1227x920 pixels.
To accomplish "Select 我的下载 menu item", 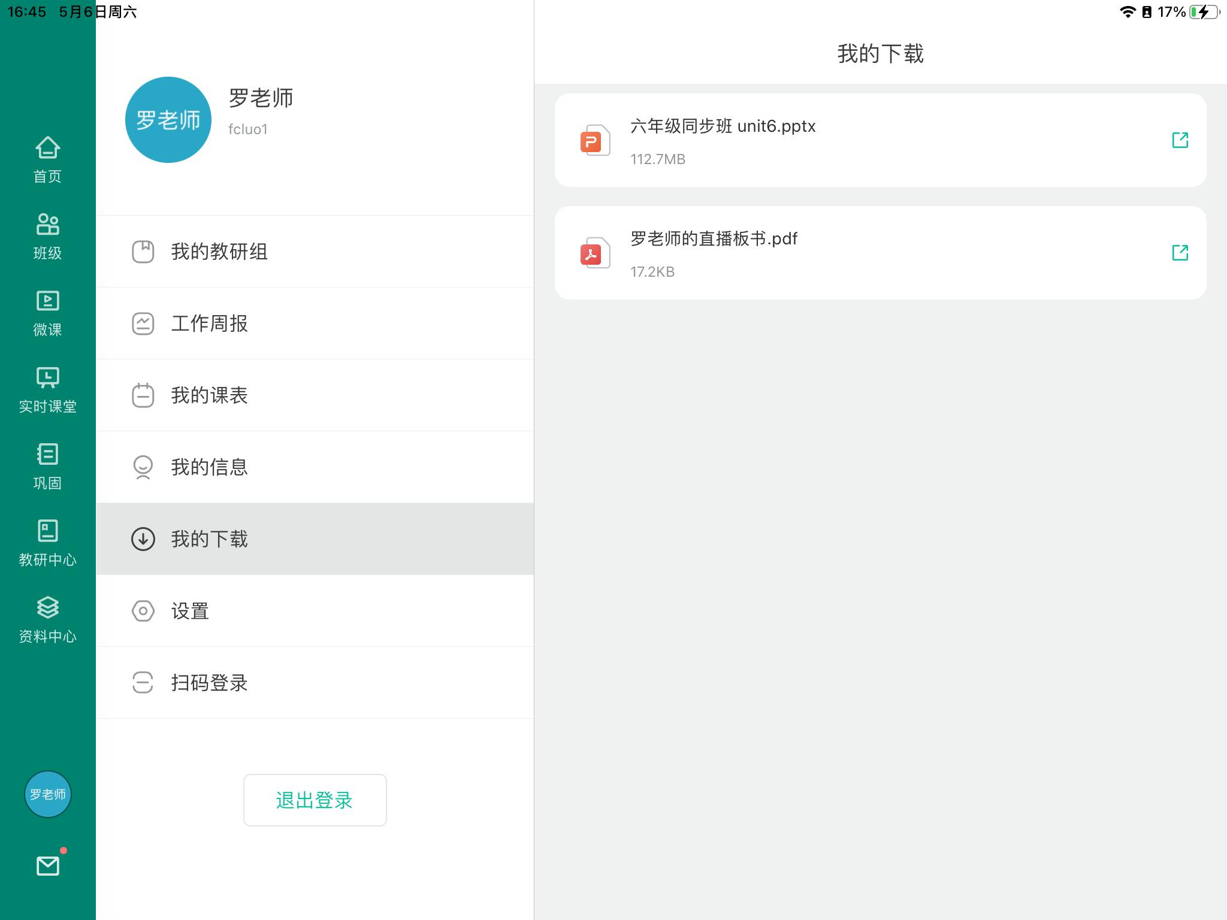I will 315,539.
